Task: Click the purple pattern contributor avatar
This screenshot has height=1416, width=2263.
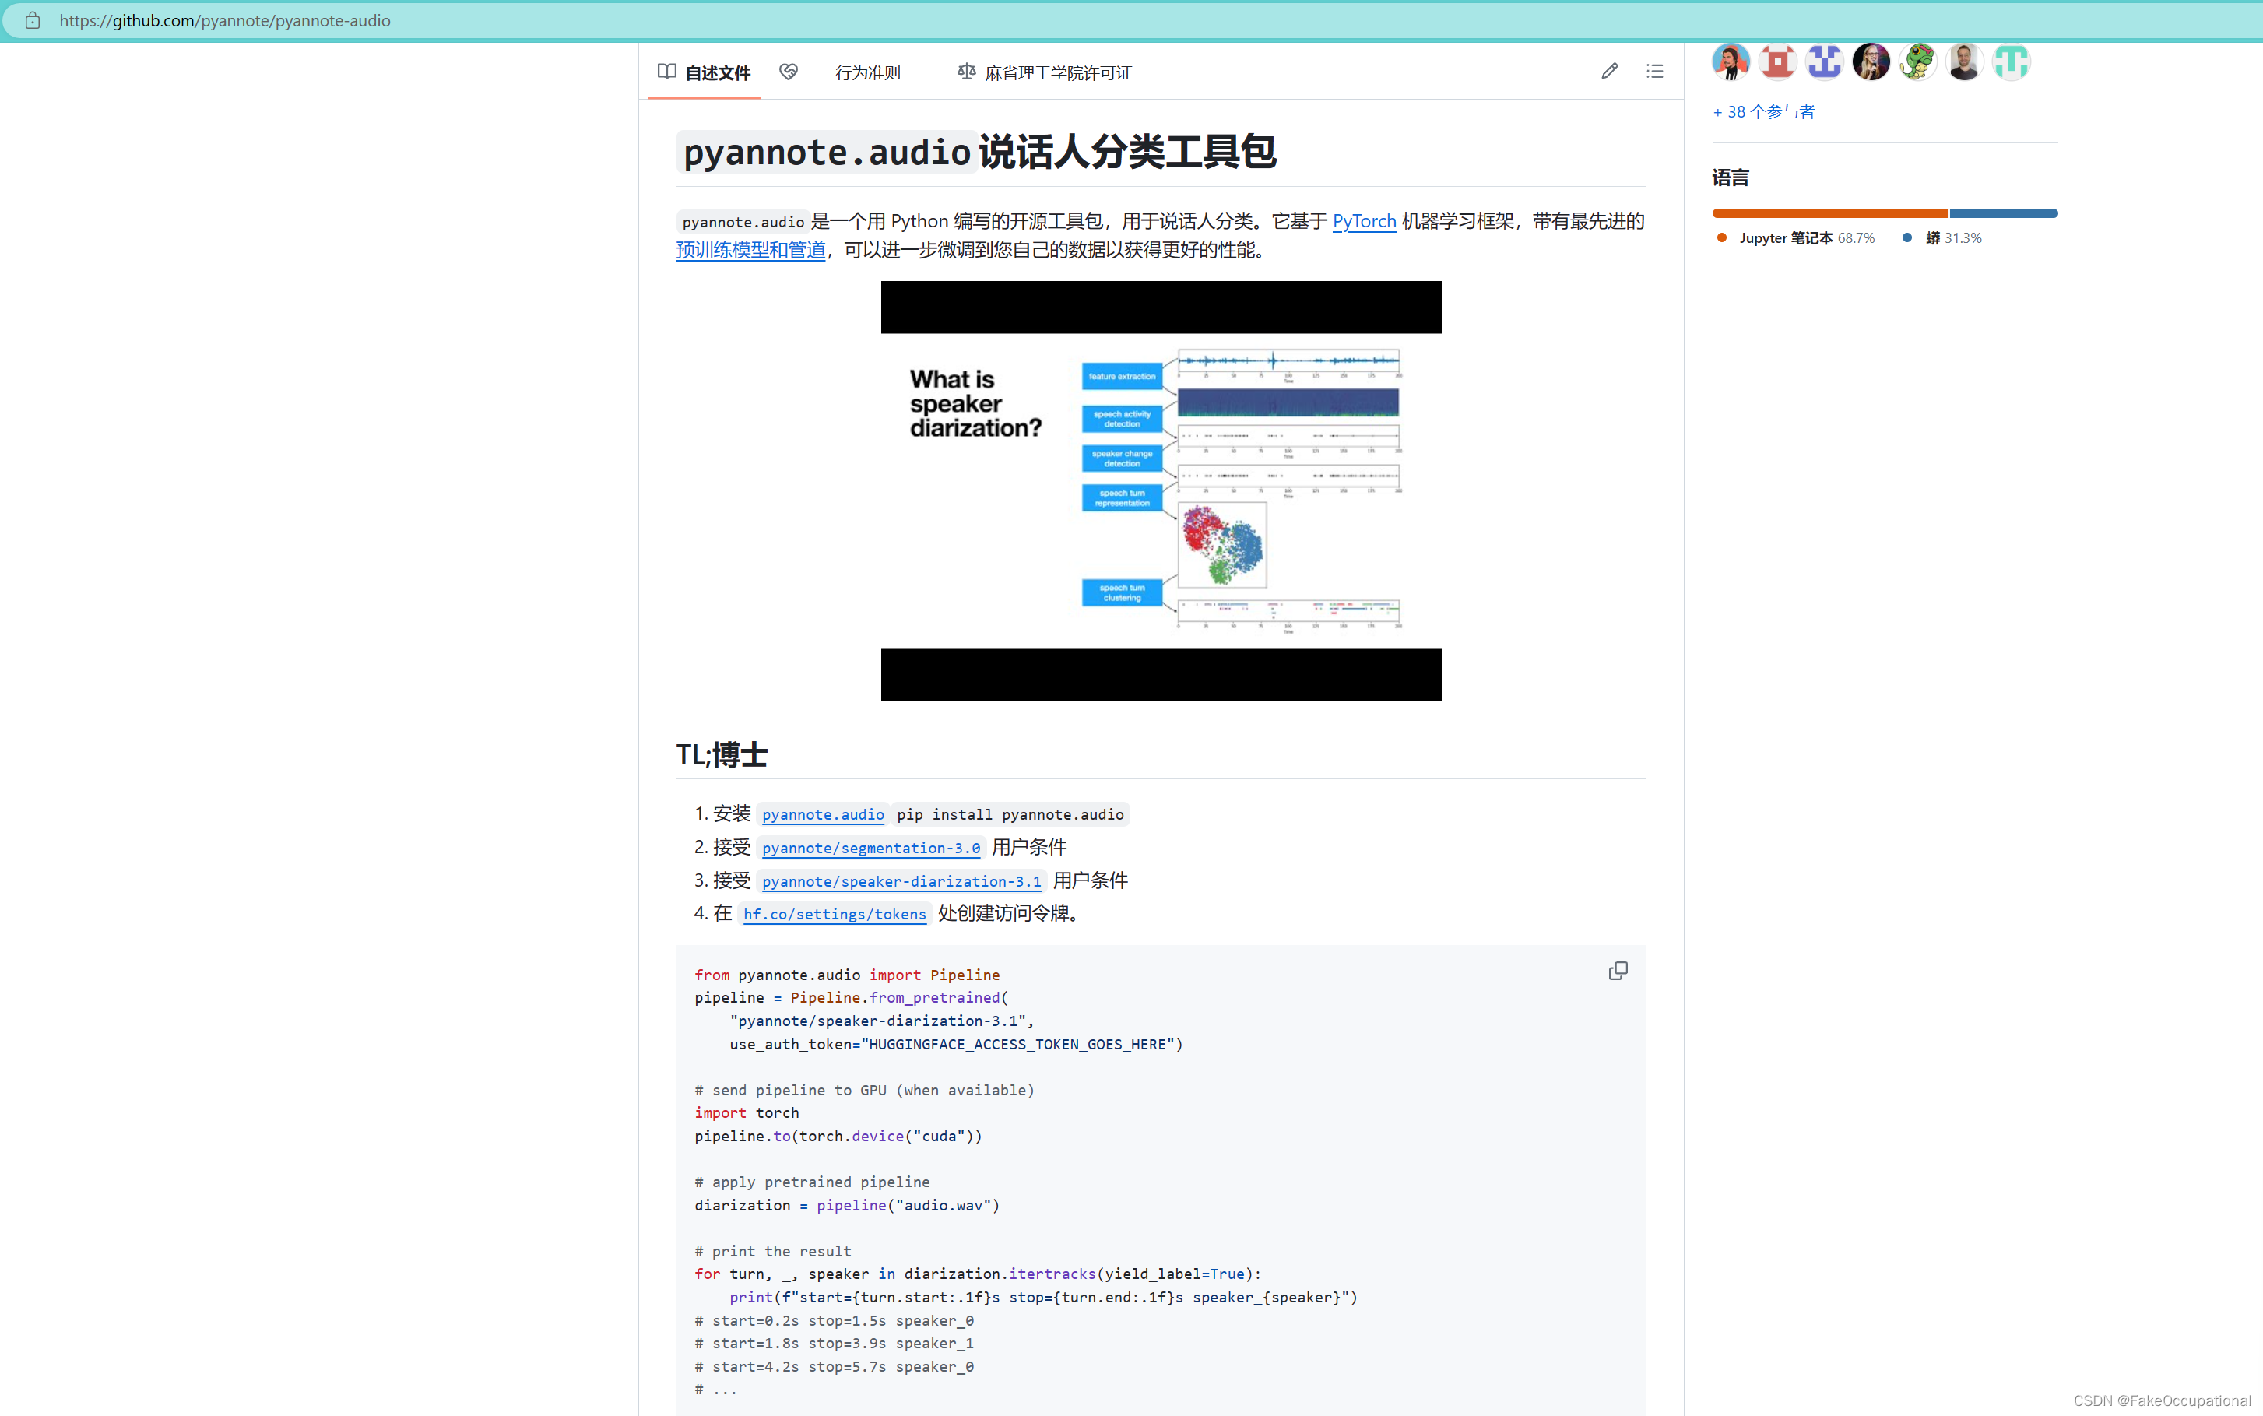Action: pos(1824,63)
